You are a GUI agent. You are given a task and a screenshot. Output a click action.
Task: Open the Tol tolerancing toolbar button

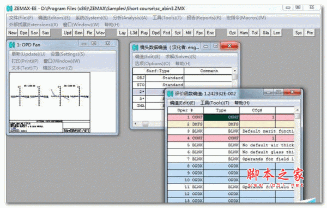tap(255, 33)
